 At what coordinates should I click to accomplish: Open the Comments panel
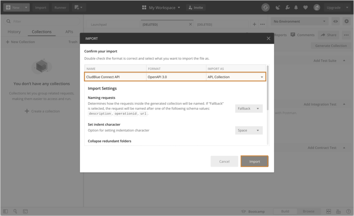click(x=302, y=35)
